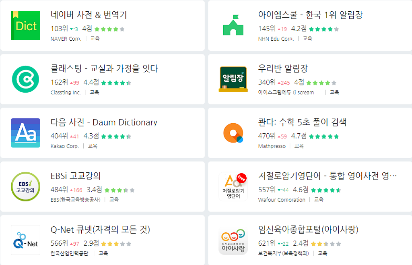
Task: Click the NAVER Corp. developer name
Action: click(66, 39)
